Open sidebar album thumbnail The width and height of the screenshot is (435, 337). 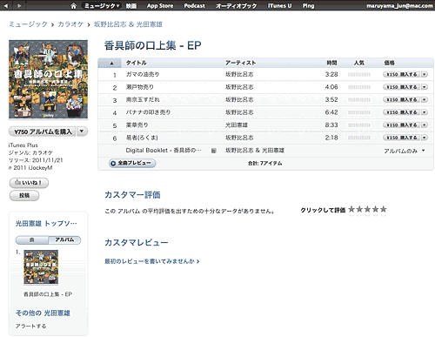[41, 267]
